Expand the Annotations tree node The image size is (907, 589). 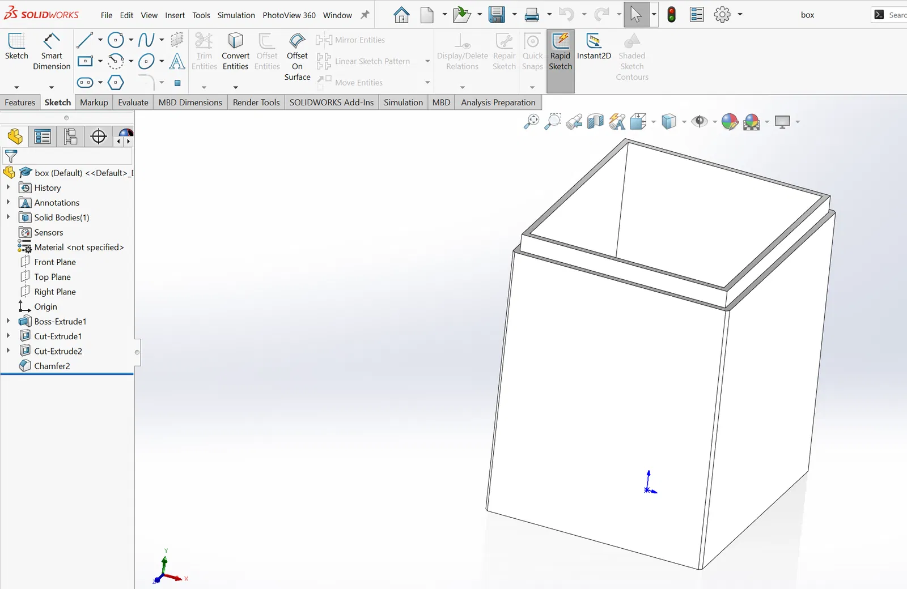tap(8, 202)
